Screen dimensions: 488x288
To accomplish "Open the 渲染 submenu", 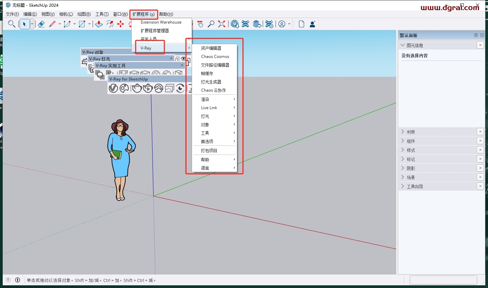I will point(215,99).
